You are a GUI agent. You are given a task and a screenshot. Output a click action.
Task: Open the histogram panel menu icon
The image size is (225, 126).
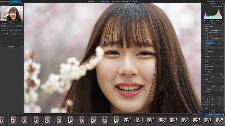[223, 3]
